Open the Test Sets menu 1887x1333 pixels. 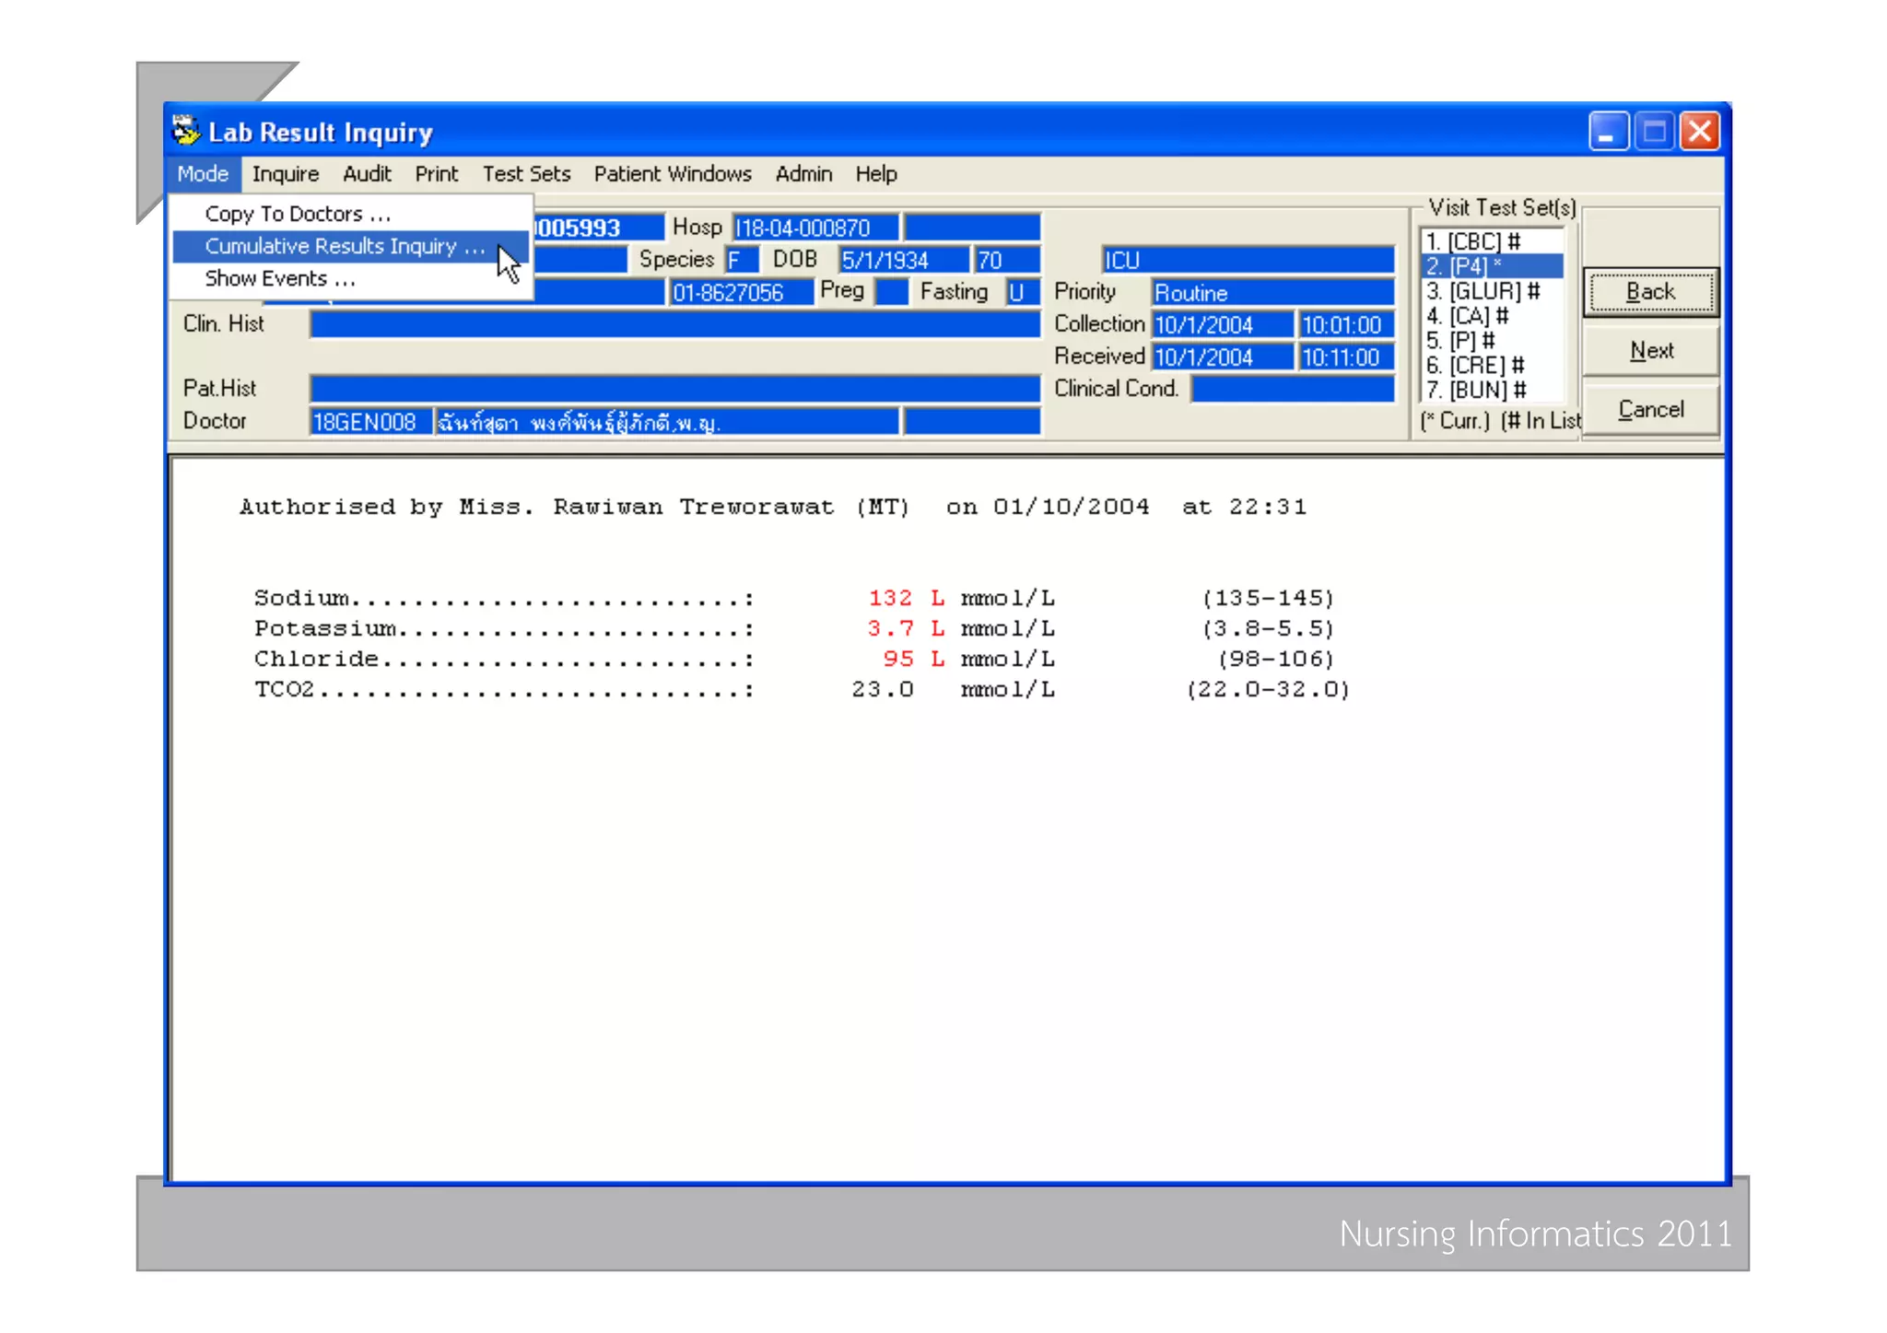pos(526,174)
